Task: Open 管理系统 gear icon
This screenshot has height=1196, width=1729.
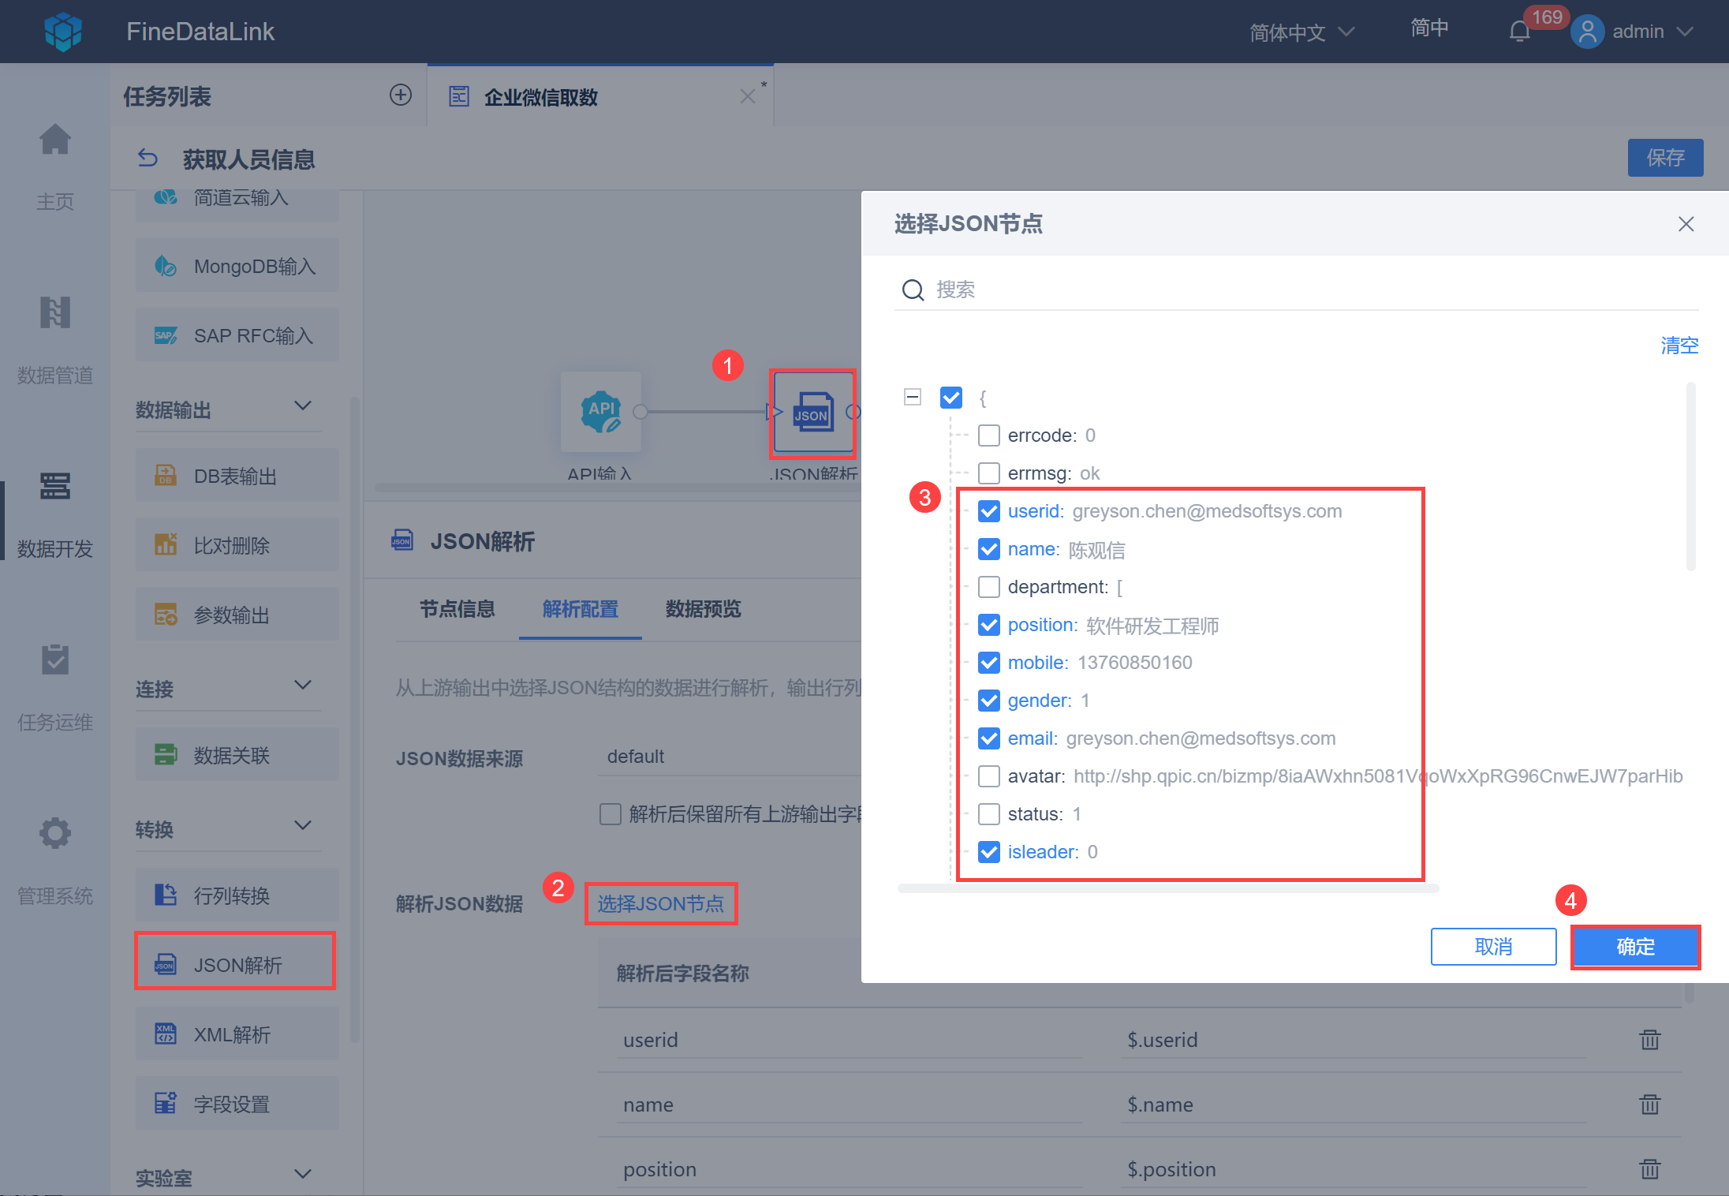Action: pyautogui.click(x=55, y=834)
